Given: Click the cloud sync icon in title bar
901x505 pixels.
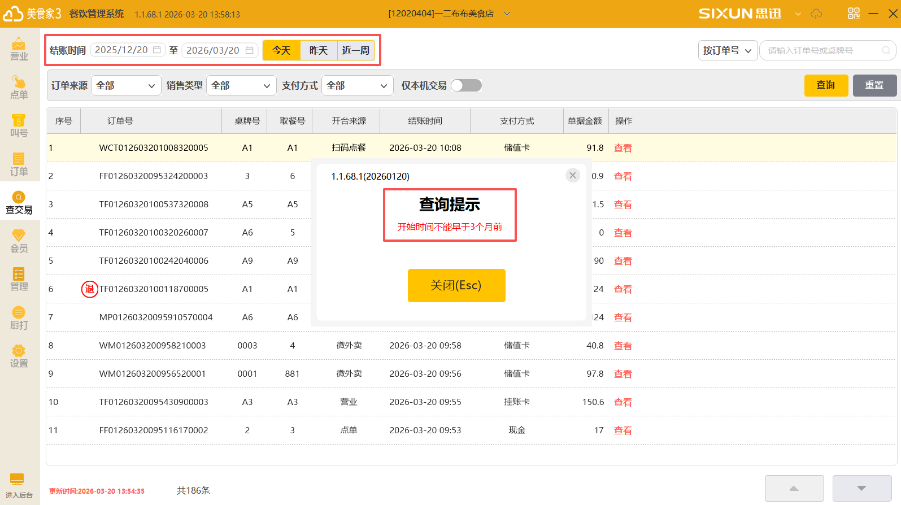Looking at the screenshot, I should coord(816,14).
